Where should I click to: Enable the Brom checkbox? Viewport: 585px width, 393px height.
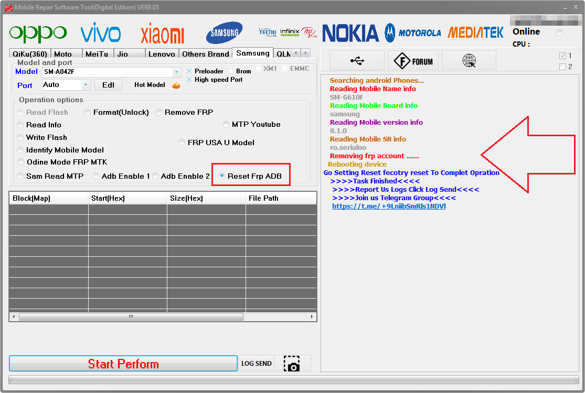coord(230,71)
